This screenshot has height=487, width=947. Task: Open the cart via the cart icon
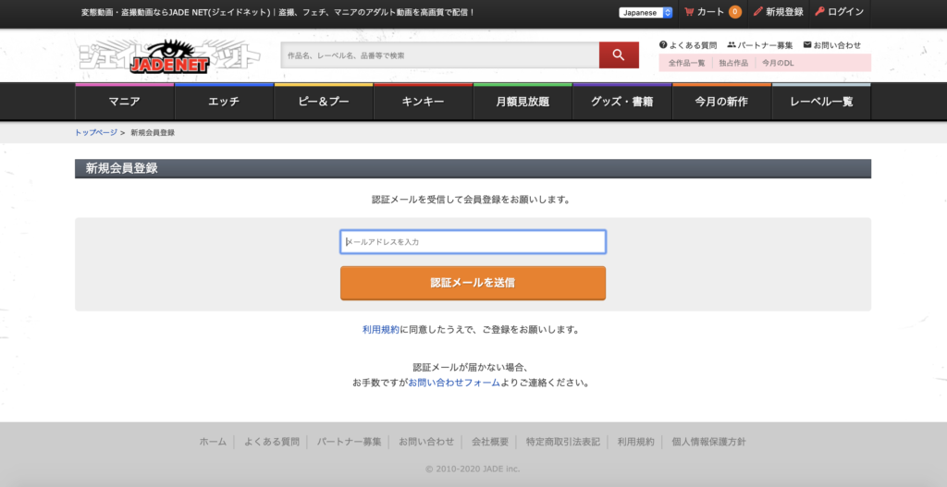click(689, 12)
